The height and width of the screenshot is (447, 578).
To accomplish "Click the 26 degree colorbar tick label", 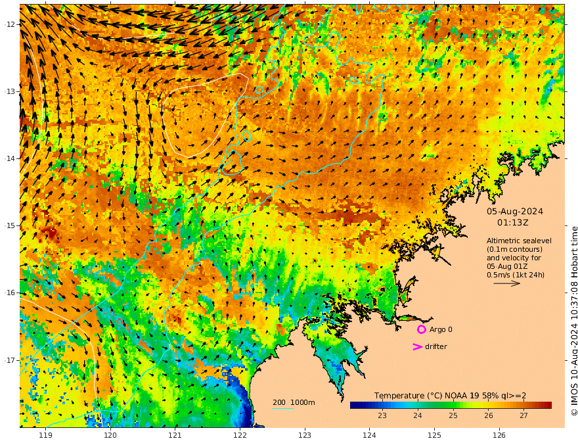I will click(x=489, y=415).
